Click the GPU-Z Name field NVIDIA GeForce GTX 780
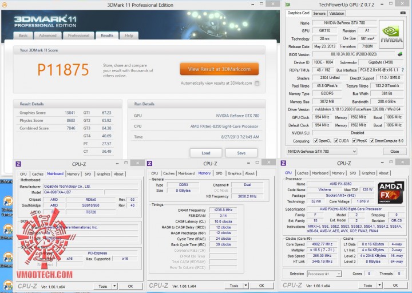The height and width of the screenshot is (293, 412). click(x=344, y=23)
